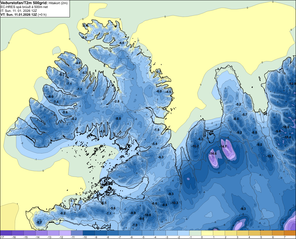Click the -2.1 temperature label
The width and height of the screenshot is (296, 239).
72,200
